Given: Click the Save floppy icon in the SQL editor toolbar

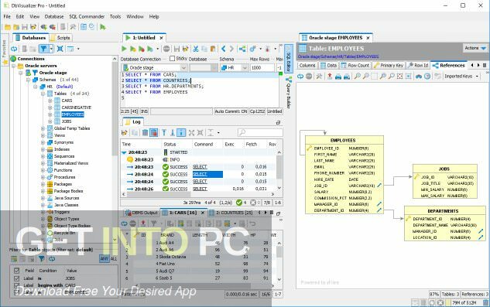Looking at the screenshot, I should [176, 49].
